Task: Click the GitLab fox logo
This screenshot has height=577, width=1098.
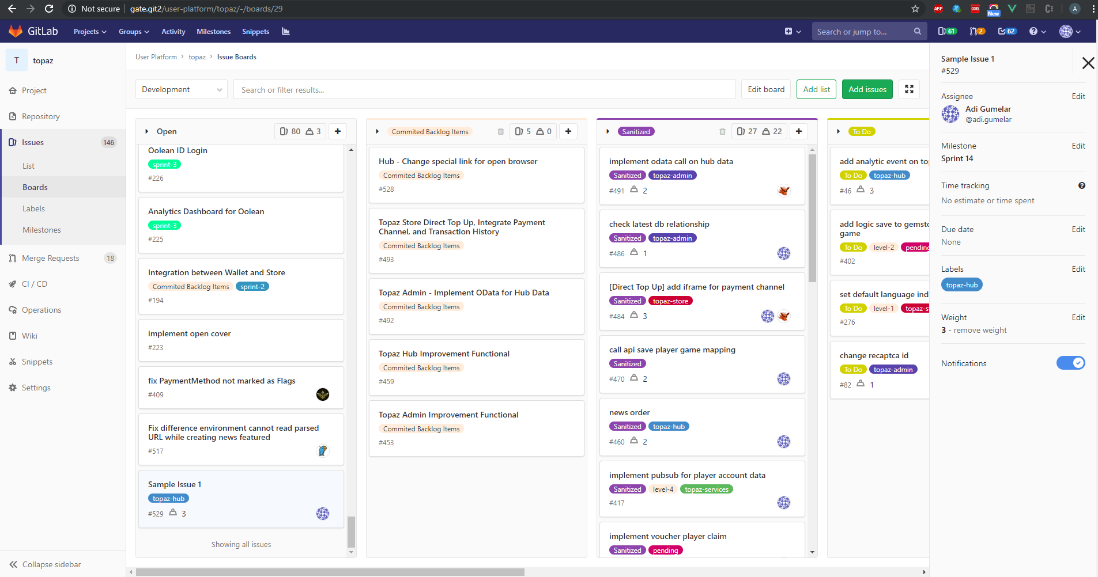Action: pos(16,31)
